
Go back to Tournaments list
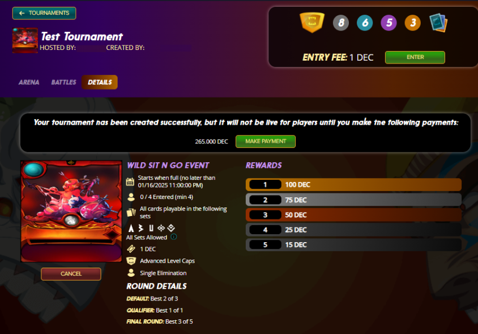[x=44, y=13]
